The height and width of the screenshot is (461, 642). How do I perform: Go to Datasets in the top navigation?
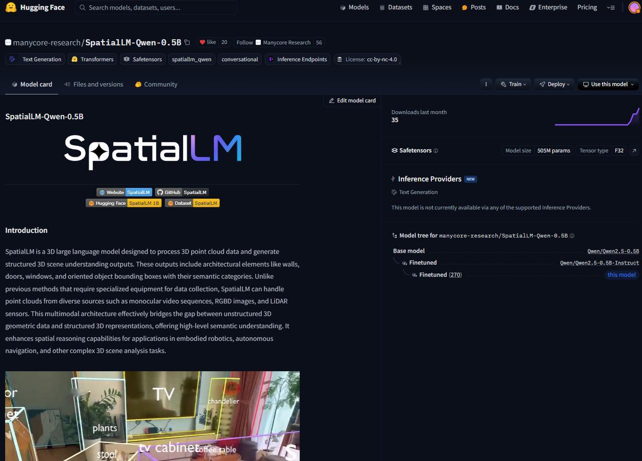coord(396,8)
